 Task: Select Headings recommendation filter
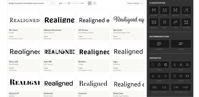click(x=181, y=44)
